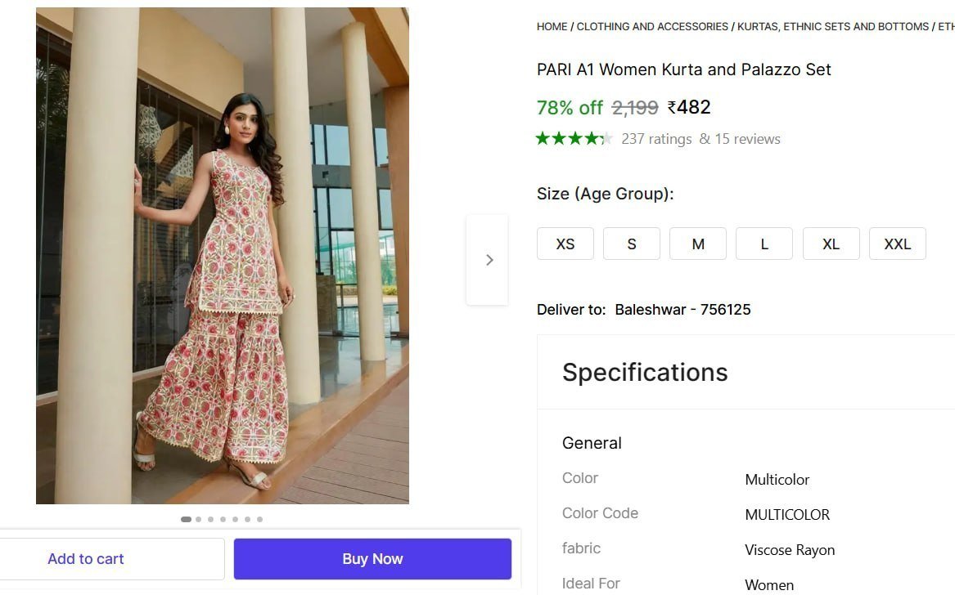This screenshot has width=955, height=595.
Task: Click the half-filled fifth star
Action: tap(606, 138)
